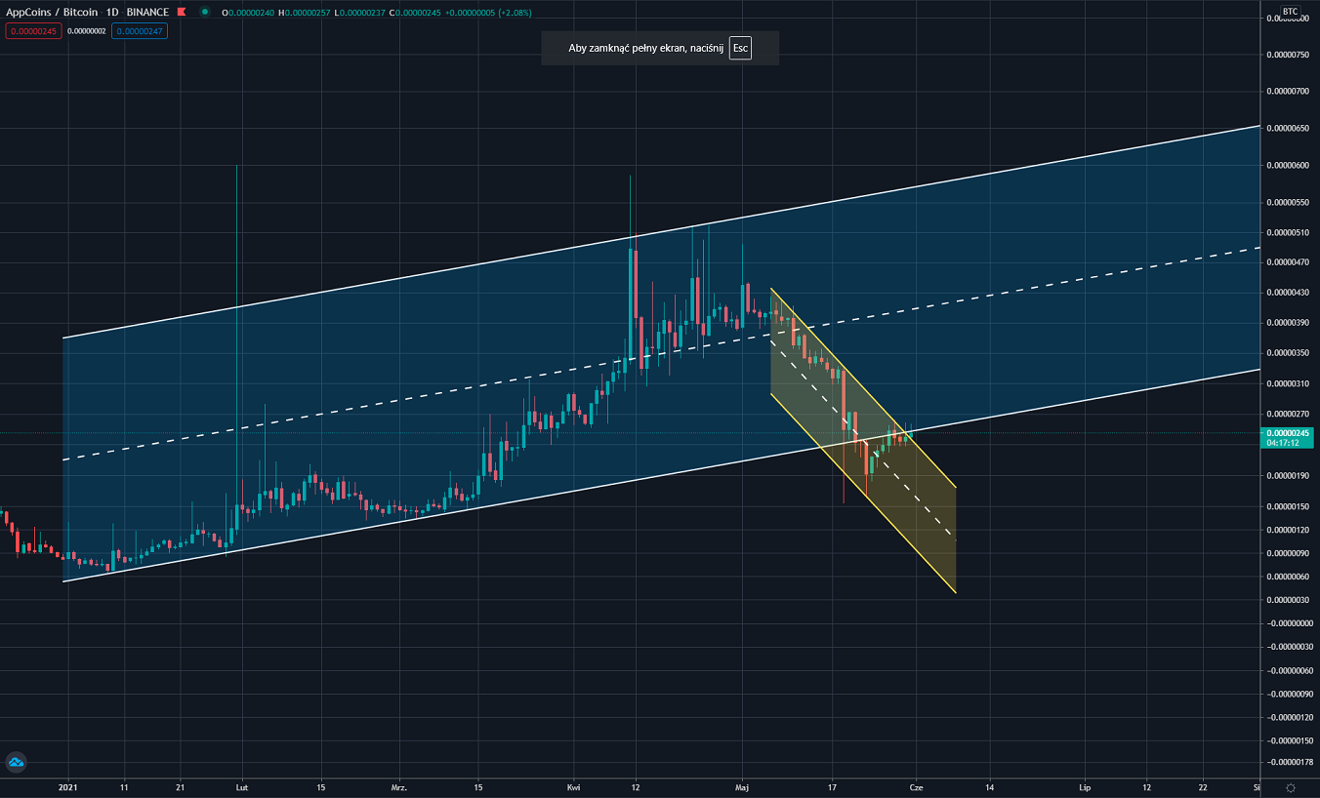This screenshot has height=798, width=1320.
Task: Click the 22 date label on the time axis
Action: point(1203,786)
